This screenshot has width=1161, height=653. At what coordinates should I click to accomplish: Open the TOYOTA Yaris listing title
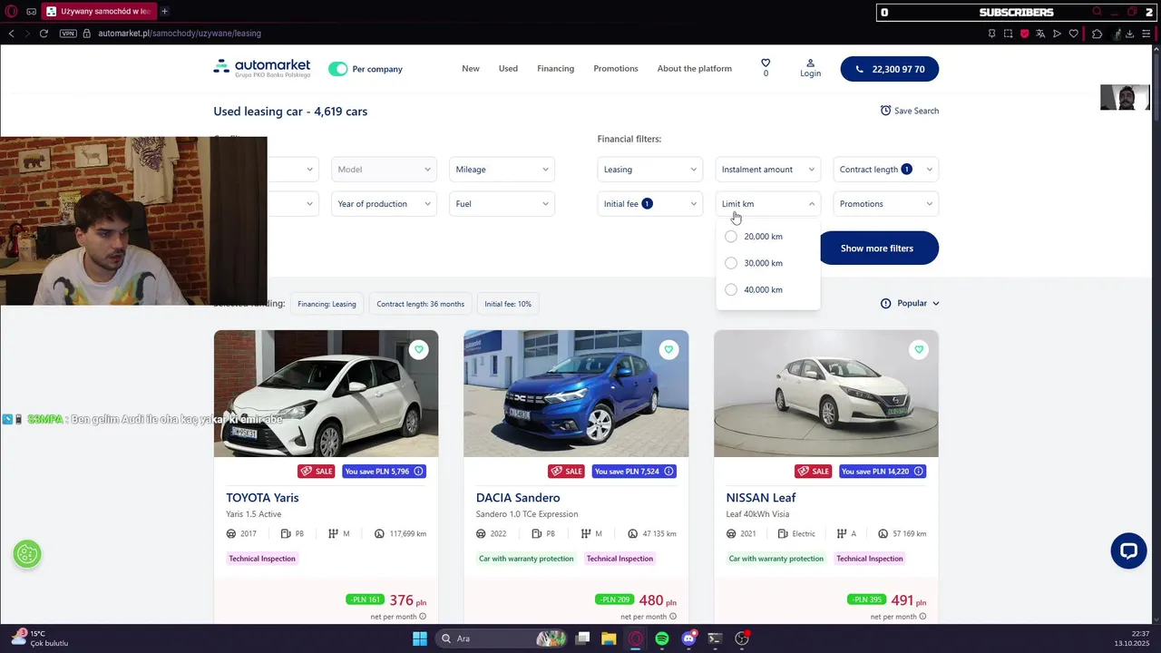[x=262, y=498]
